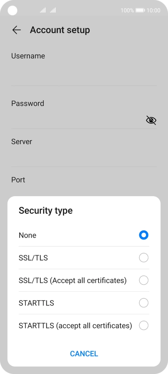
Task: Tap the clock showing 10:00
Action: (153, 10)
